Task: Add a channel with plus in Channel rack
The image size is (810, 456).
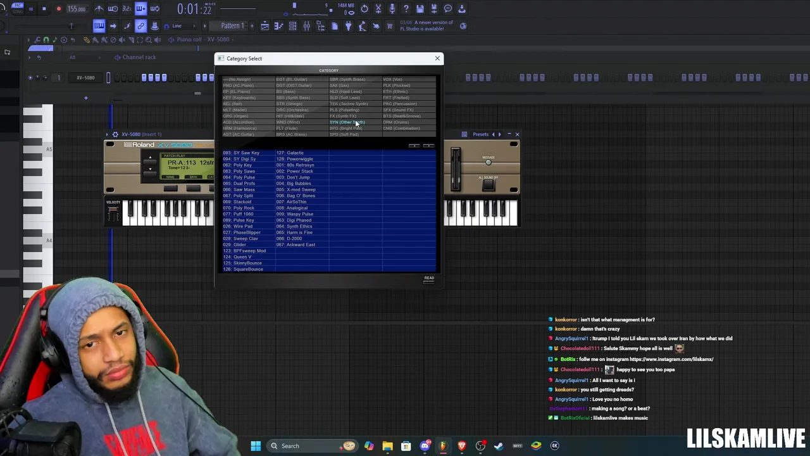Action: [x=85, y=98]
